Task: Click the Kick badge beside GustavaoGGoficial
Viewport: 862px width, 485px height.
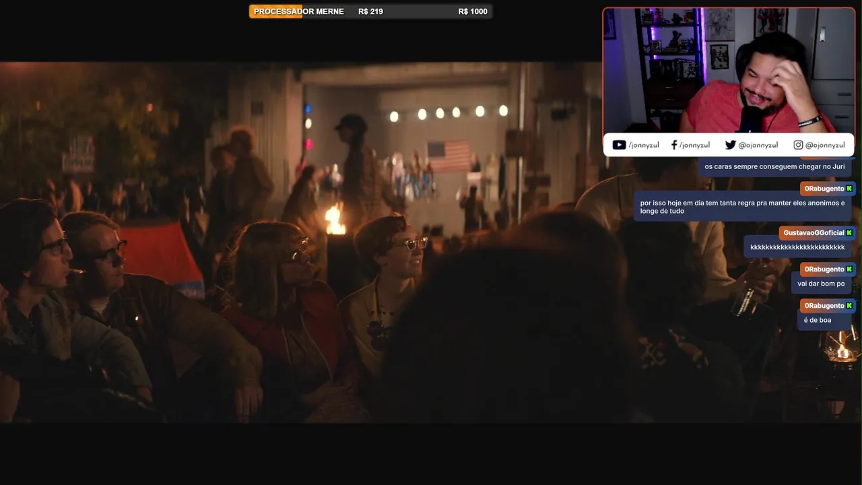Action: 849,232
